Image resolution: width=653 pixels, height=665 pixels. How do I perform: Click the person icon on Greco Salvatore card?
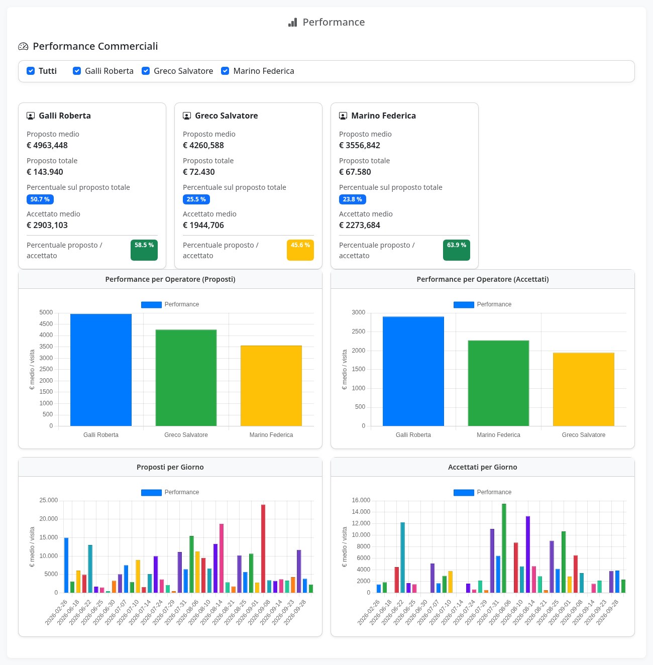click(x=187, y=116)
